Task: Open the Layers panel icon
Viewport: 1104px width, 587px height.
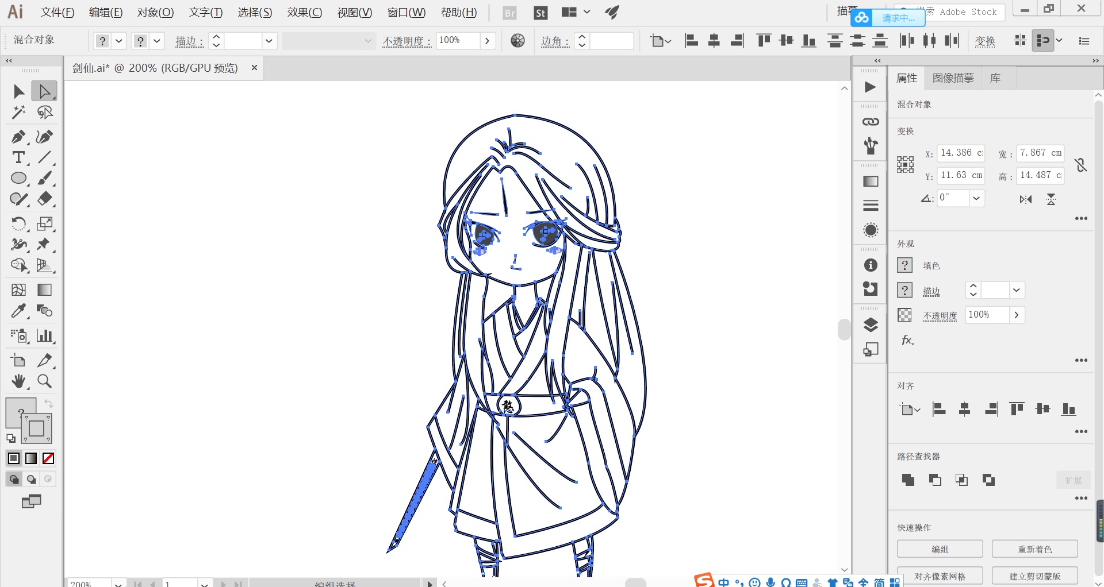Action: click(871, 325)
